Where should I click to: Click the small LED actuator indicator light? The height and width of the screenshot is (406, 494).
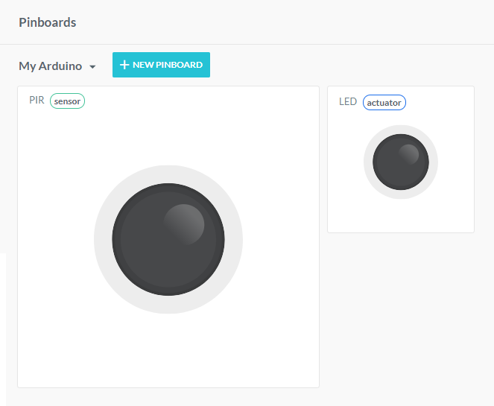(400, 162)
